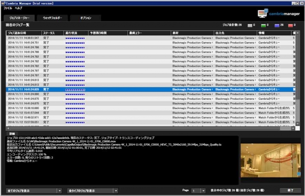Click the horizontal scrollbar under the job list

[x=148, y=128]
